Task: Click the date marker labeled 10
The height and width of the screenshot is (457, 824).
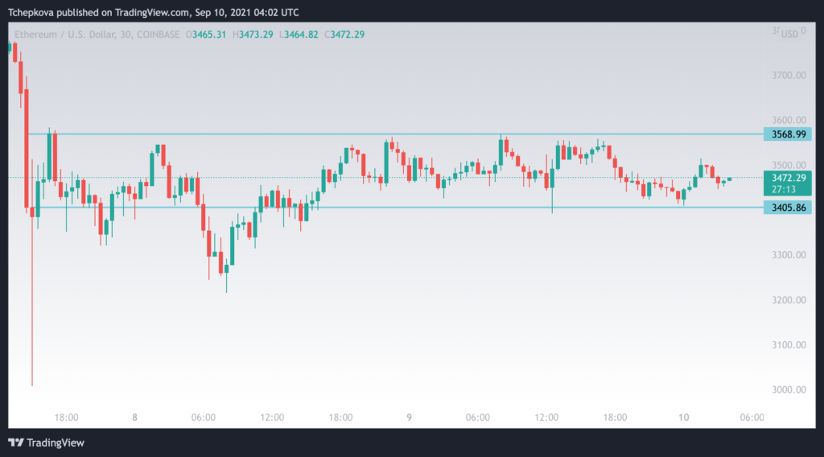Action: (683, 418)
